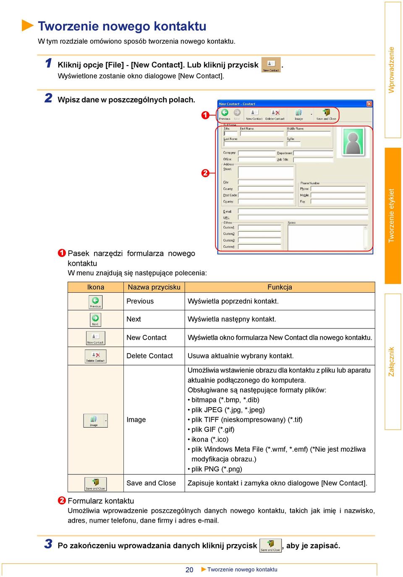
Task: Click the Street address text box
Action: coord(266,172)
